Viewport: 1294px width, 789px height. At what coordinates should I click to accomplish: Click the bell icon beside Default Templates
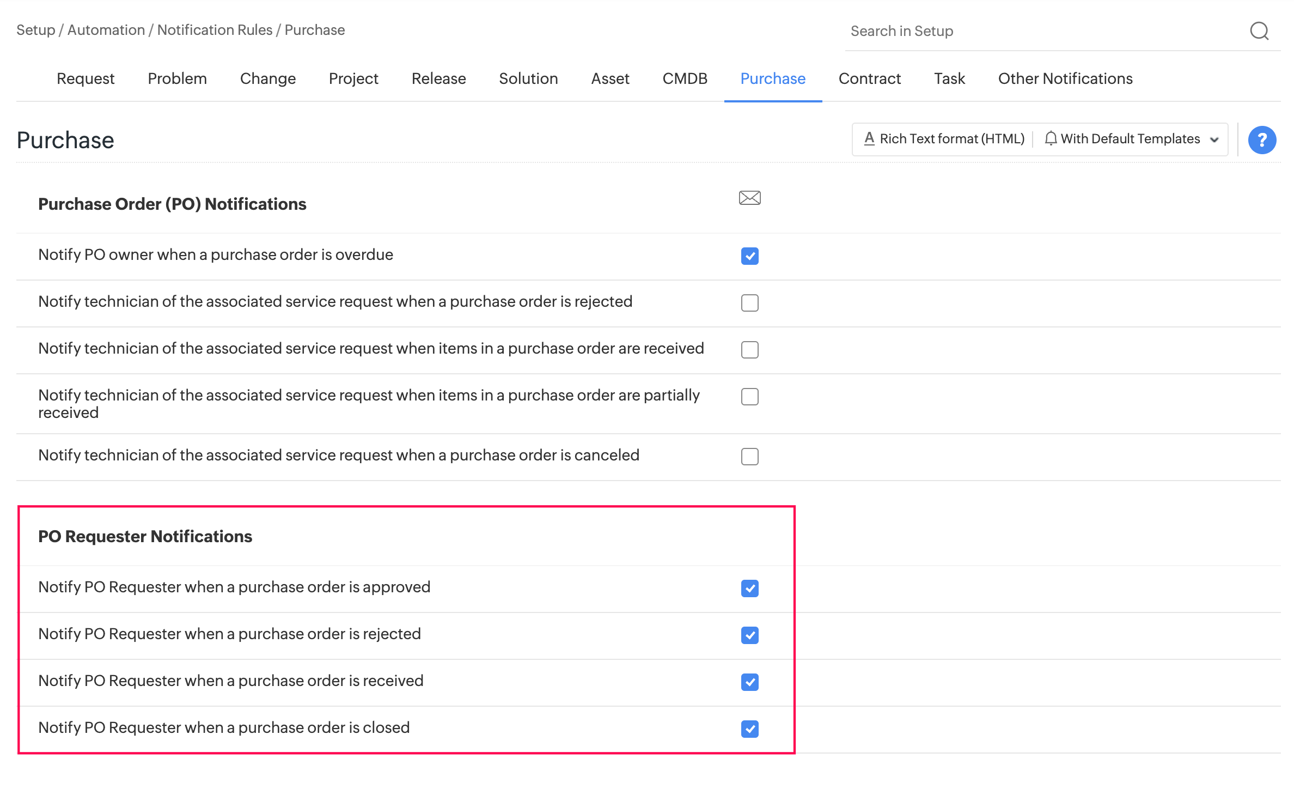coord(1051,139)
